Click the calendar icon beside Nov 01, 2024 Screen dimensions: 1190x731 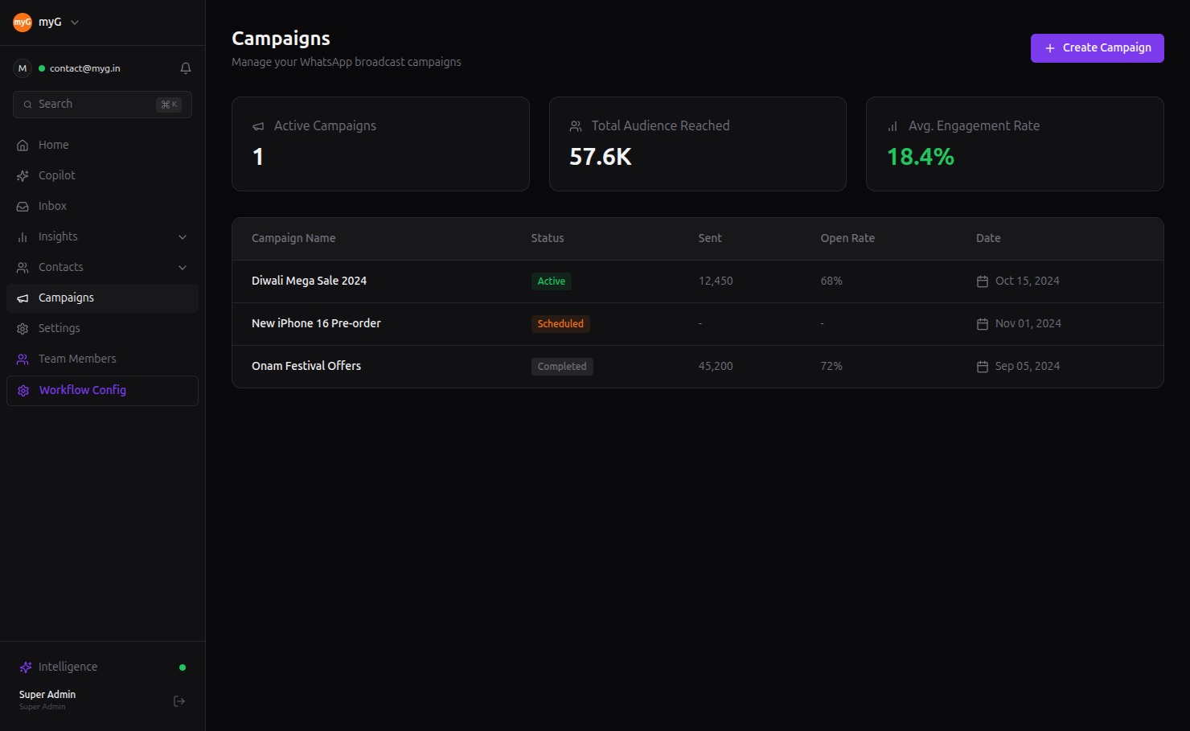[x=983, y=324]
